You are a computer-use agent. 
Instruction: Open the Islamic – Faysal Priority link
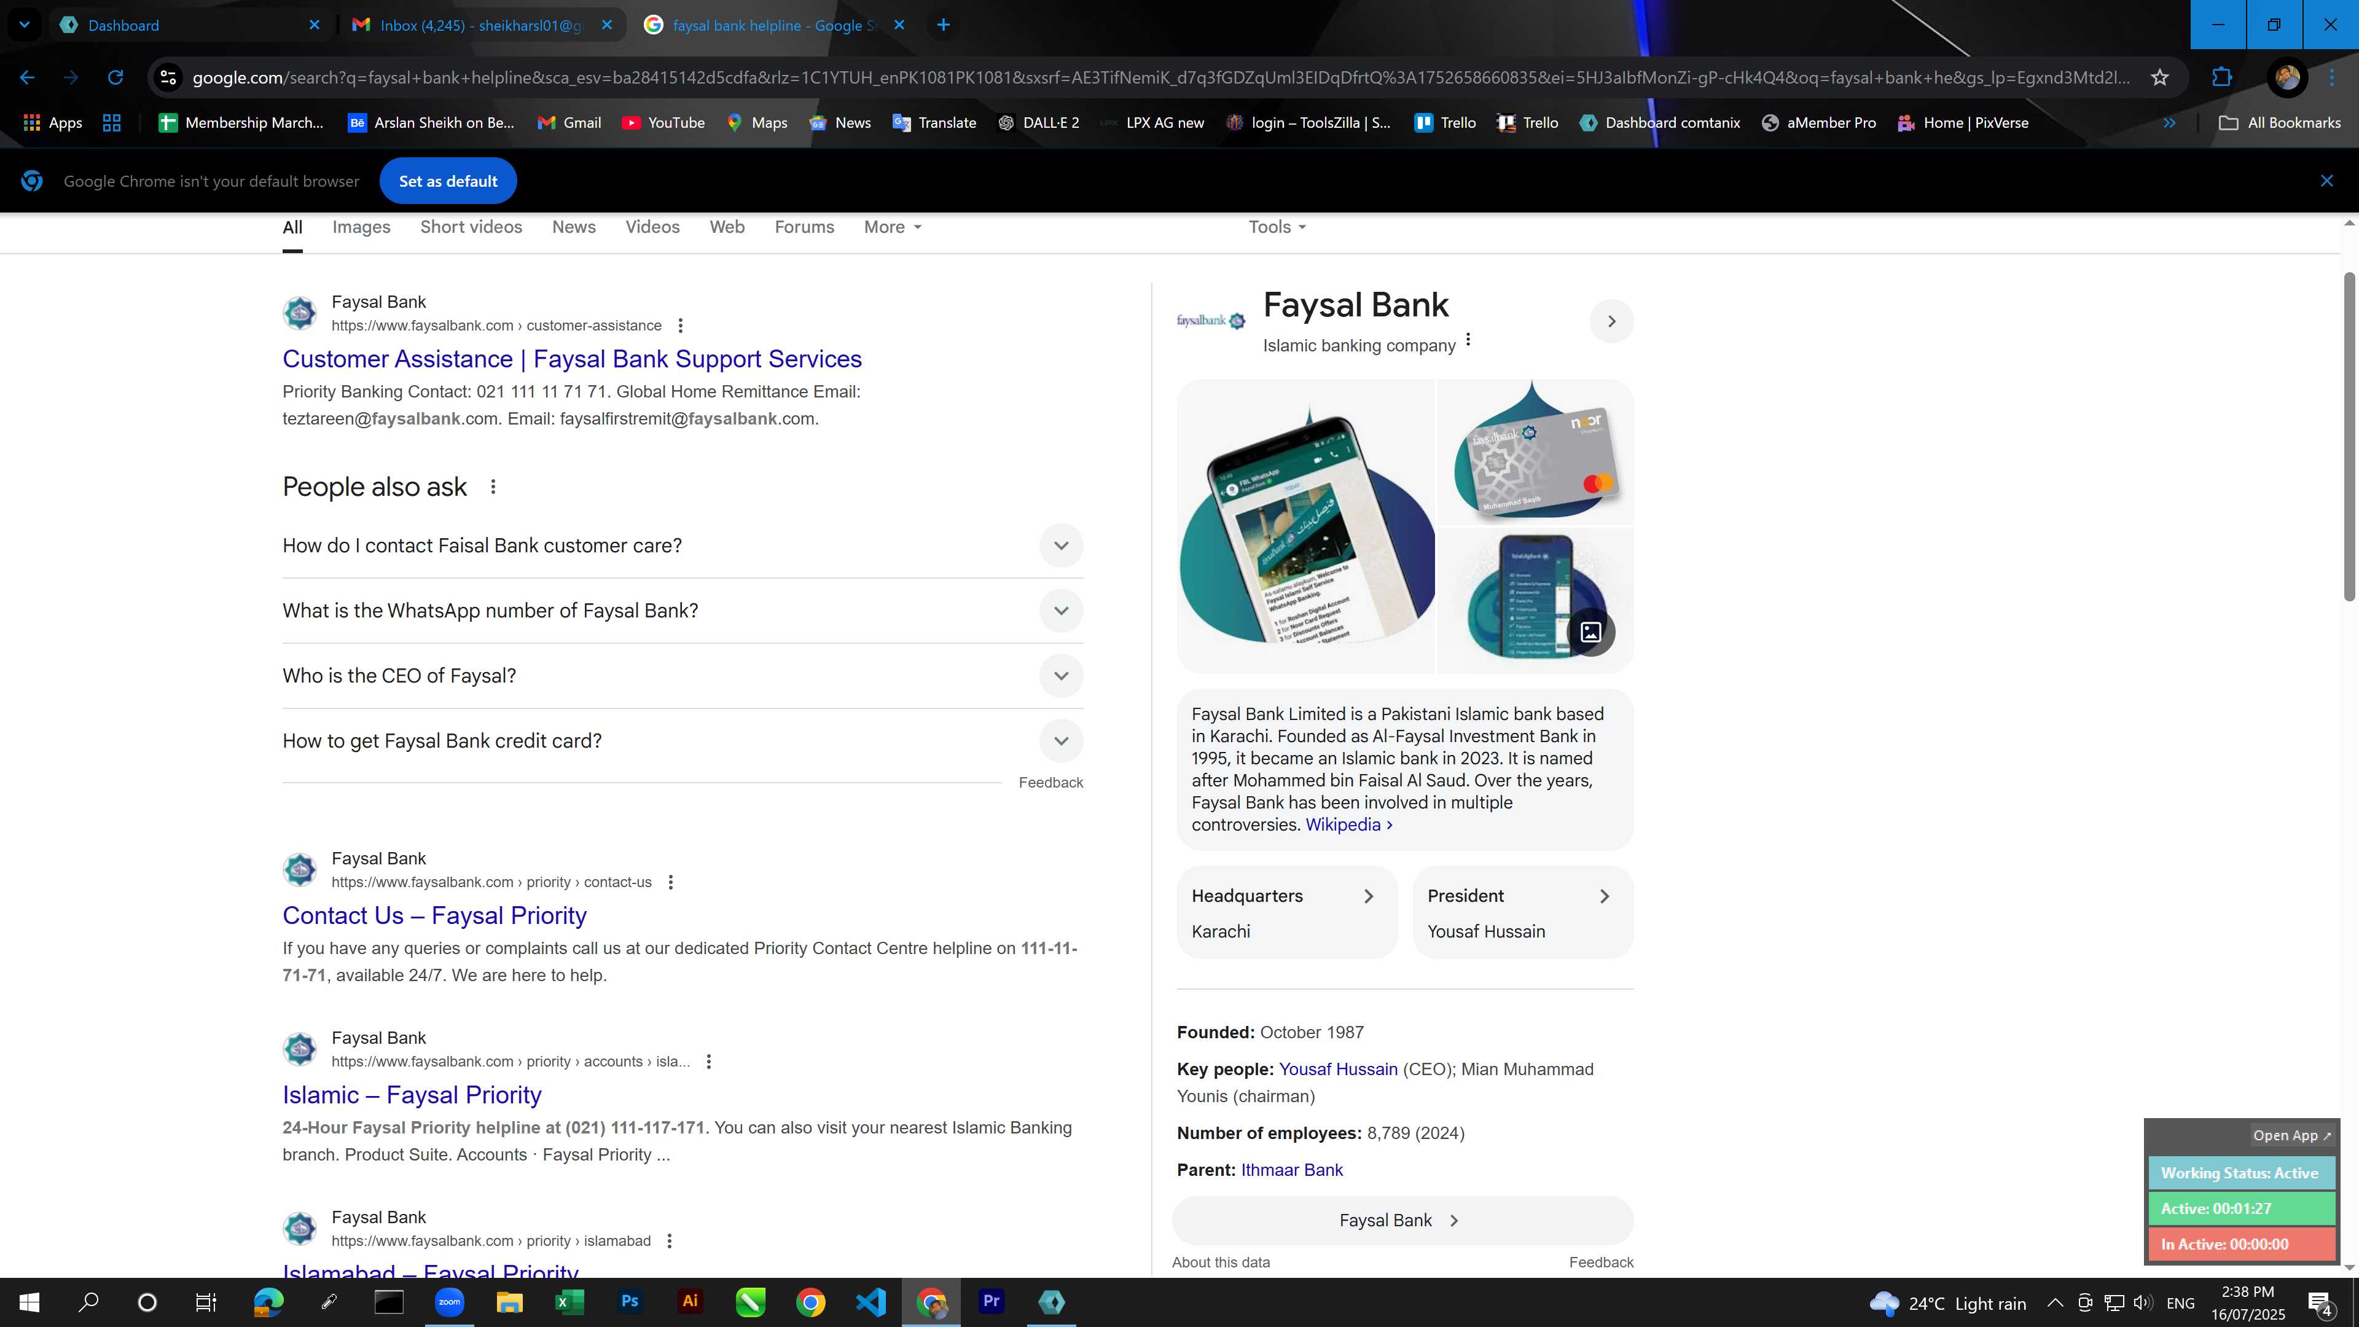pos(411,1095)
